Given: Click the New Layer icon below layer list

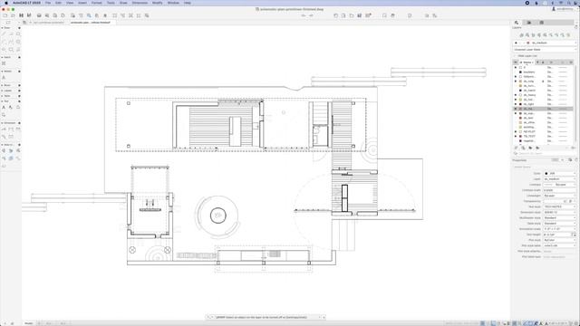Looking at the screenshot, I should 517,148.
